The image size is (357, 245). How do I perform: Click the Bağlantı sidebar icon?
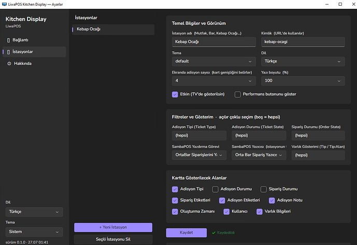8,40
